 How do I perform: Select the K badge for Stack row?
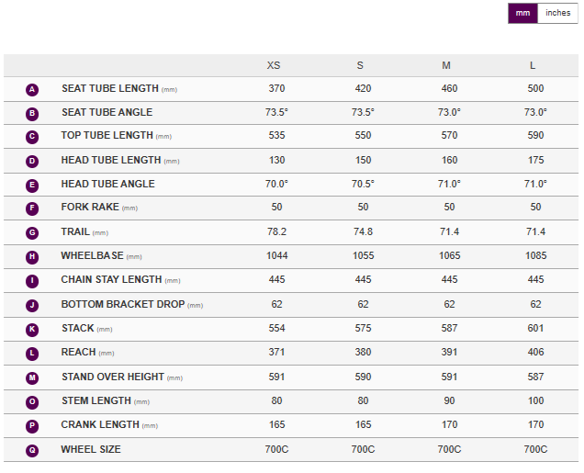coord(32,329)
